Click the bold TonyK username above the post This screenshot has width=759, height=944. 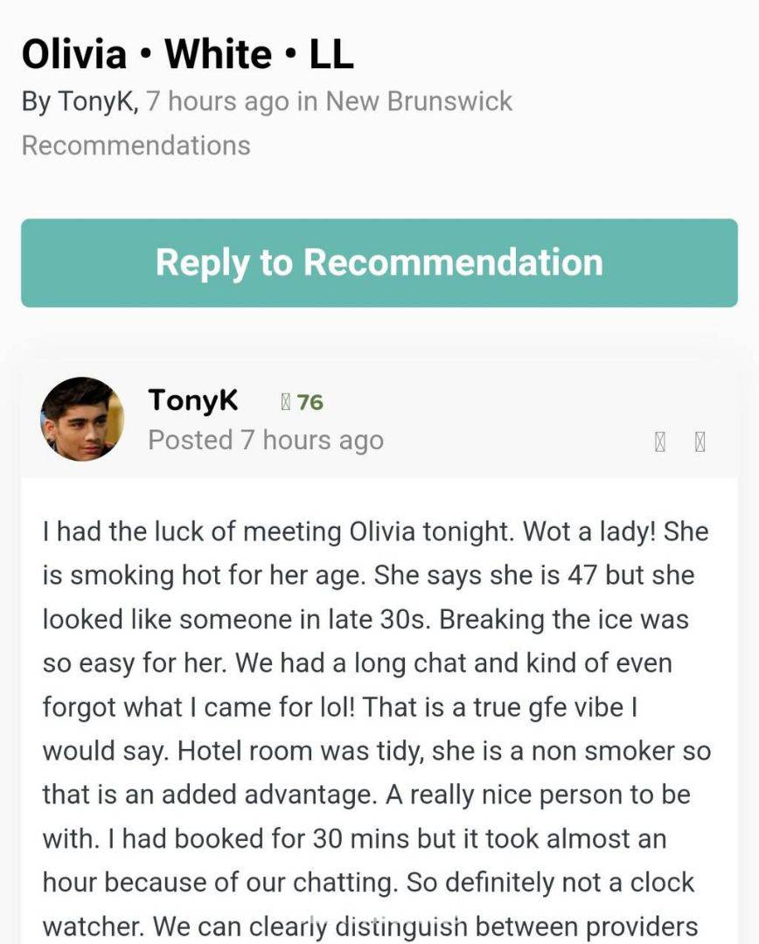[192, 400]
